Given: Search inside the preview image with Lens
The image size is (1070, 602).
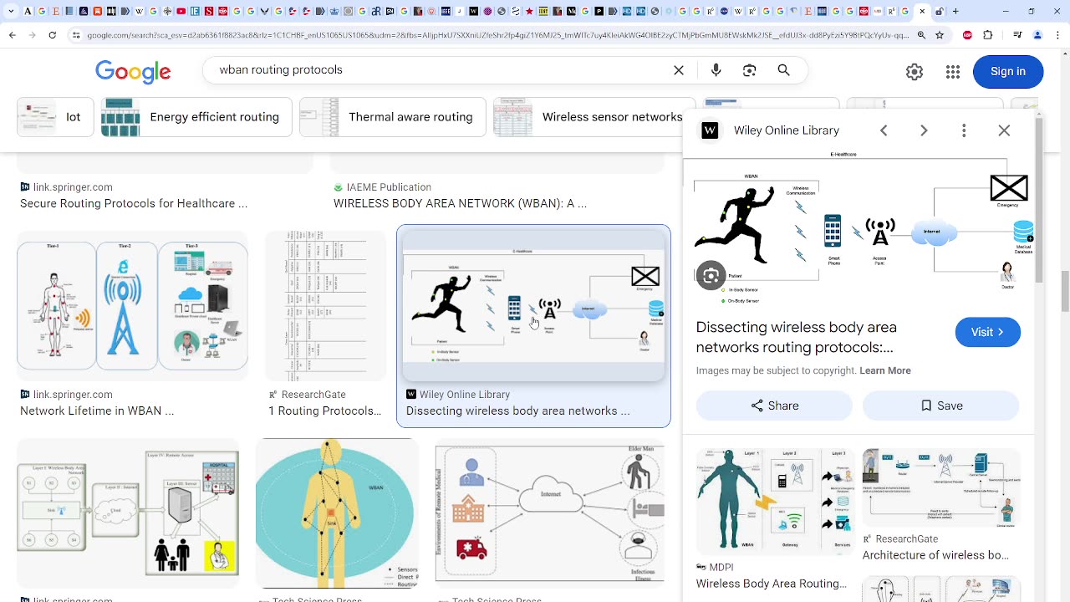Looking at the screenshot, I should [x=711, y=276].
